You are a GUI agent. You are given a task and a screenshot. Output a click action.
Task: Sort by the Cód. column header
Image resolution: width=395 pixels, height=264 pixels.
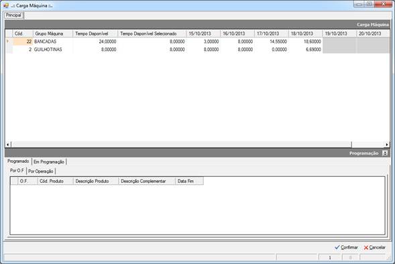23,34
